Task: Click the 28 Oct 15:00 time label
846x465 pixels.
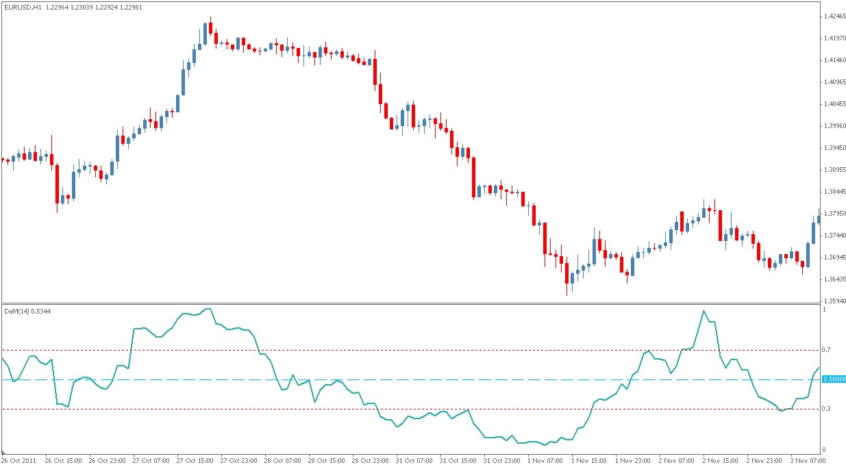Action: tap(327, 460)
